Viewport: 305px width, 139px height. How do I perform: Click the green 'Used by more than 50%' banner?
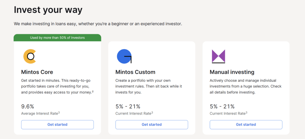[x=57, y=38]
